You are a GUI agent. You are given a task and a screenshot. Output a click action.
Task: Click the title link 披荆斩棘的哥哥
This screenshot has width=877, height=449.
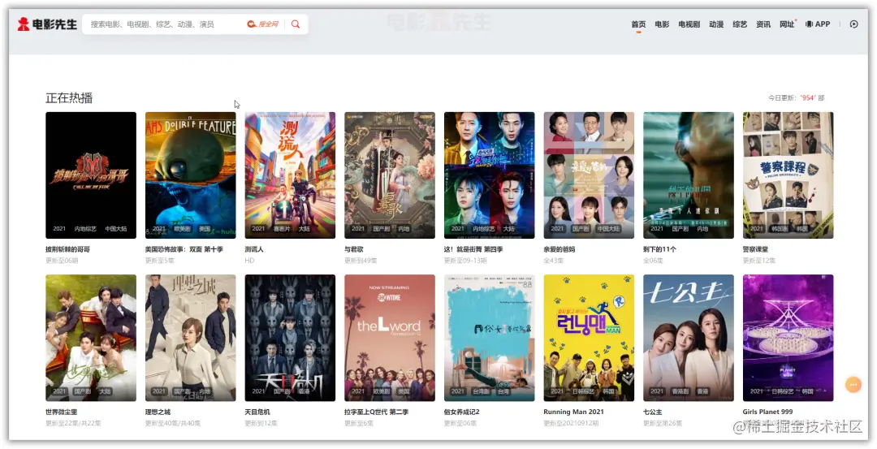coord(67,249)
